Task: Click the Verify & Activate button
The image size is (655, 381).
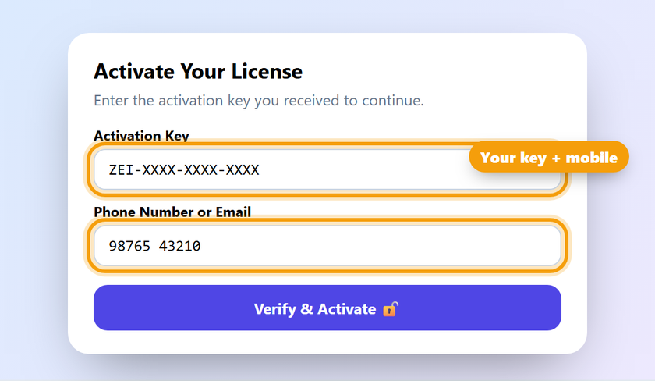Action: pyautogui.click(x=327, y=308)
